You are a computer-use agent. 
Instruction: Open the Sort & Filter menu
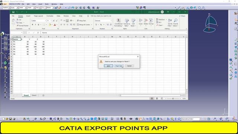point(170,23)
